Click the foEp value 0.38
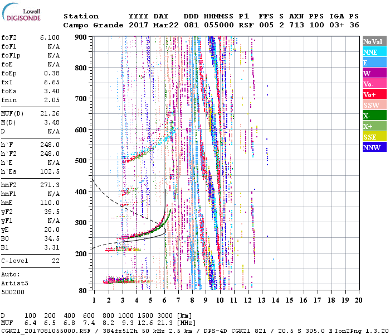The image size is (390, 335). point(52,73)
